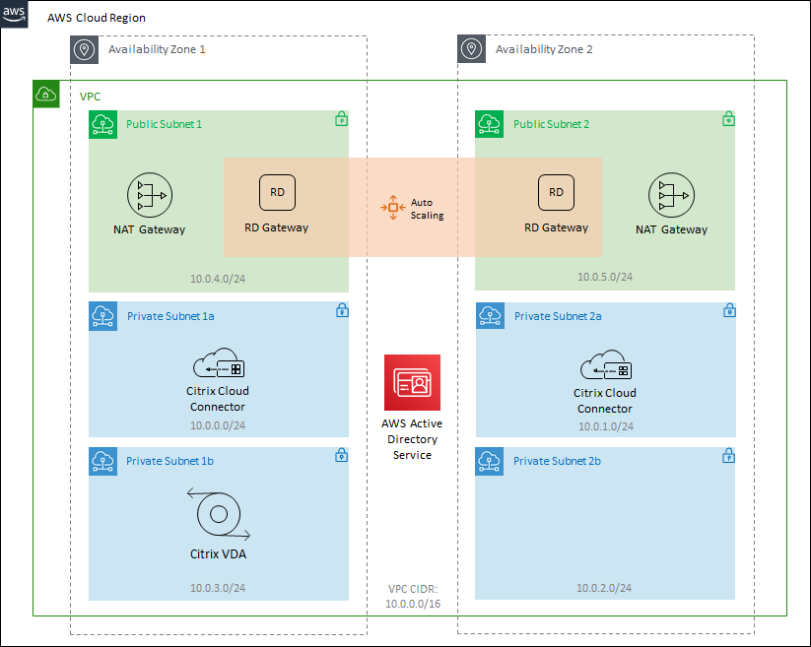Viewport: 811px width, 647px height.
Task: Click the Citrix VDA icon
Action: 217,514
